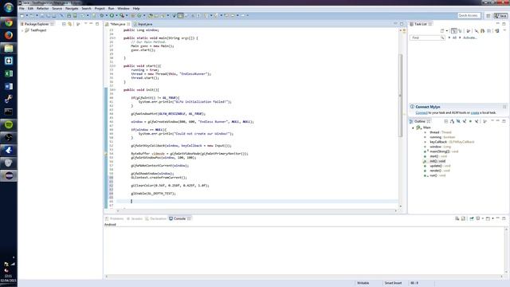Screen dimensions: 510x287
Task: Open the Edit menu
Action: click(30, 9)
